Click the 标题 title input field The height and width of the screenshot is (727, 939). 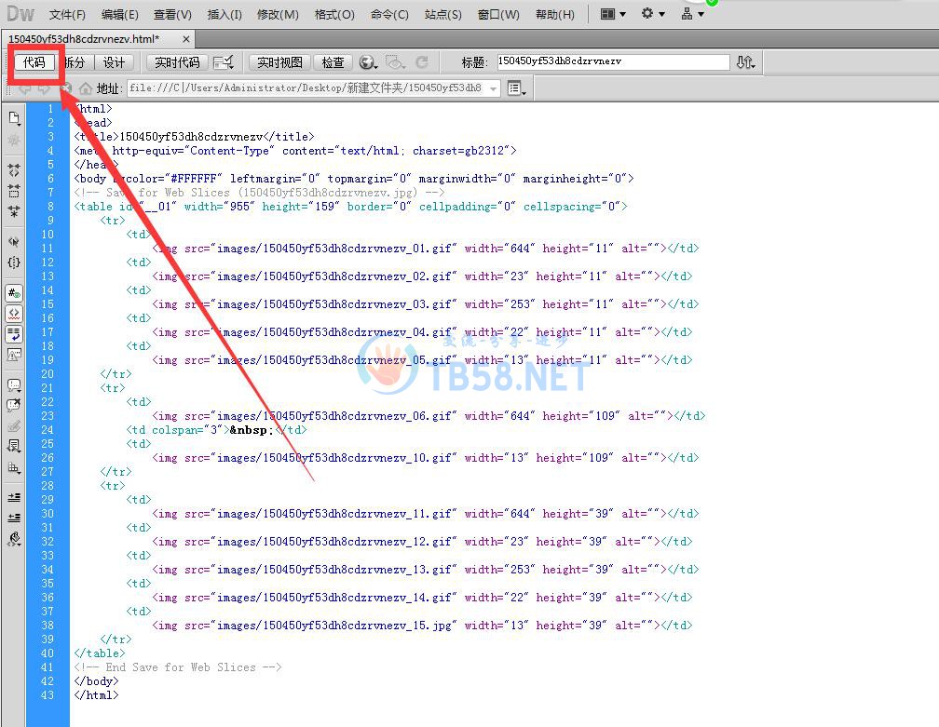tap(612, 61)
